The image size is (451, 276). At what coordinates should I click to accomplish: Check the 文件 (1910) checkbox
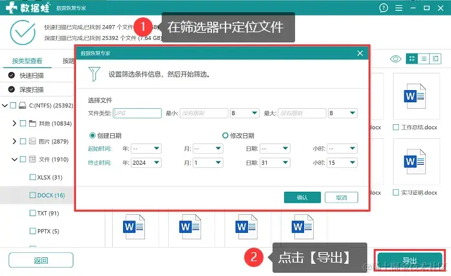23,159
